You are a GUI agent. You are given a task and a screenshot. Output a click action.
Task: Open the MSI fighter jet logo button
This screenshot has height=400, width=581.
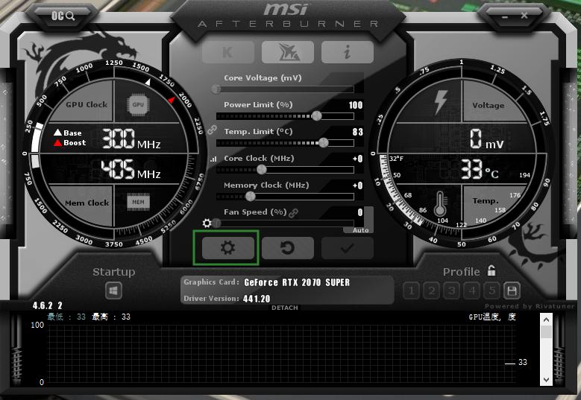[x=288, y=52]
